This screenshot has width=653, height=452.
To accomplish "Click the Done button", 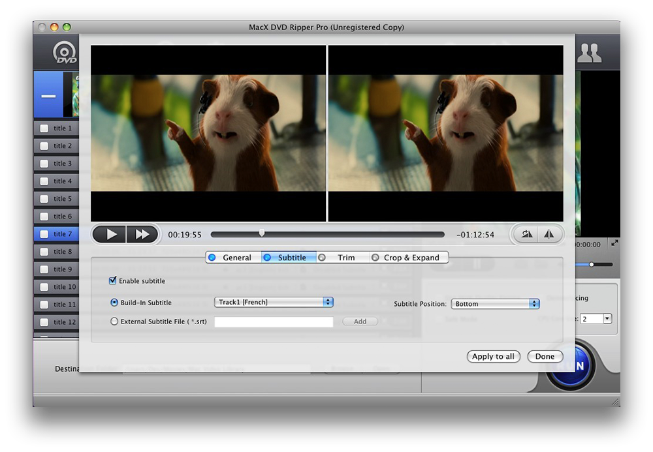I will 545,357.
